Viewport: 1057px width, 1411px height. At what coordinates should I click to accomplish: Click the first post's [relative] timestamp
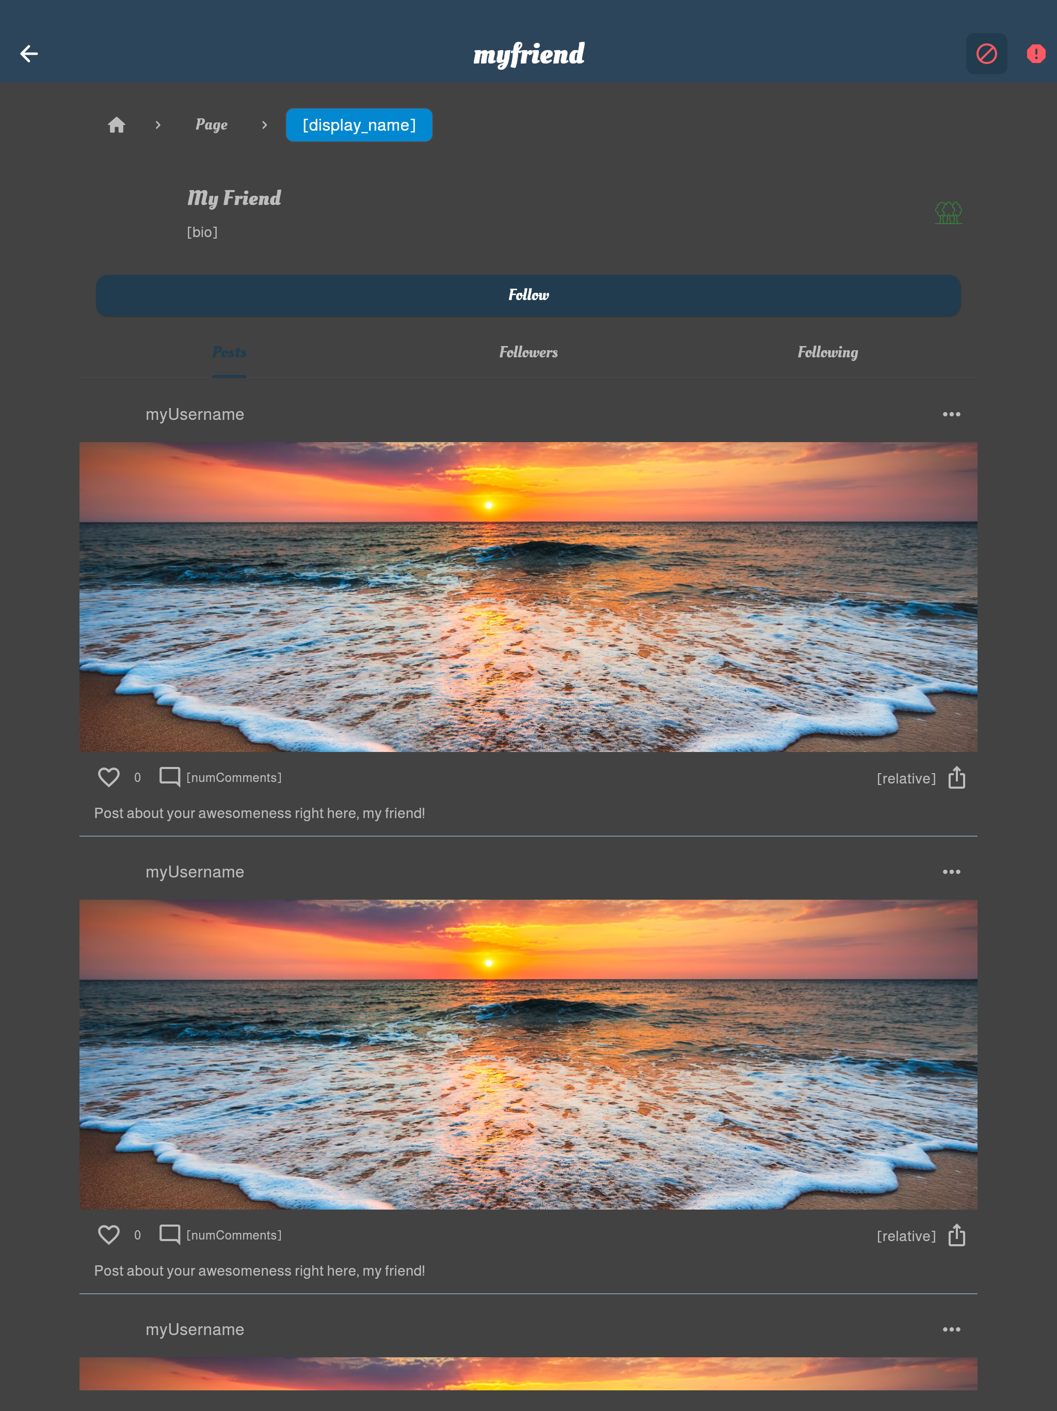click(906, 778)
